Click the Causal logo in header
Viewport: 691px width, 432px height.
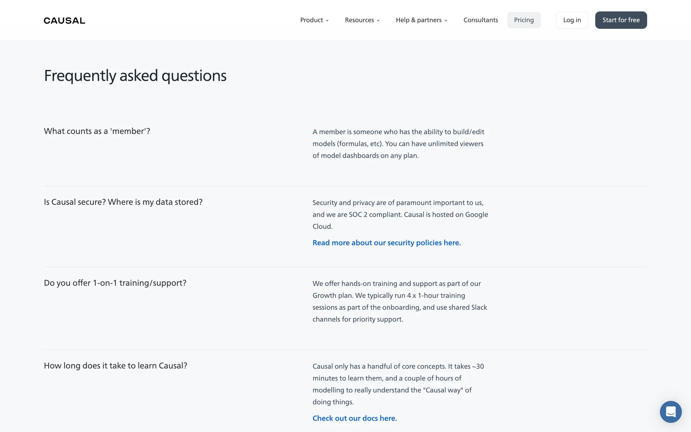click(64, 21)
